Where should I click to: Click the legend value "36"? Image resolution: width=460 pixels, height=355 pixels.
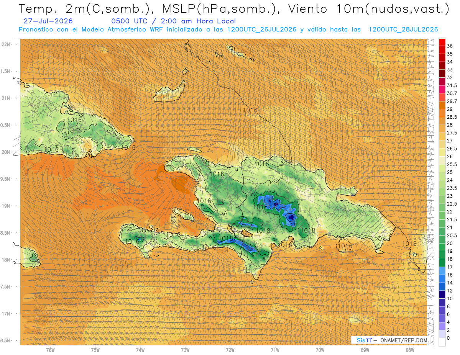pos(450,46)
